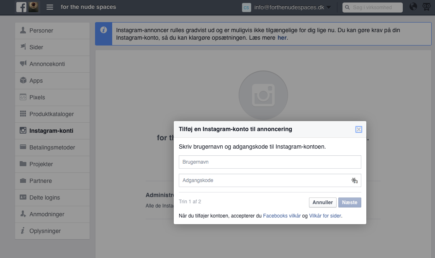Open the globe notifications icon
The height and width of the screenshot is (258, 435).
413,7
